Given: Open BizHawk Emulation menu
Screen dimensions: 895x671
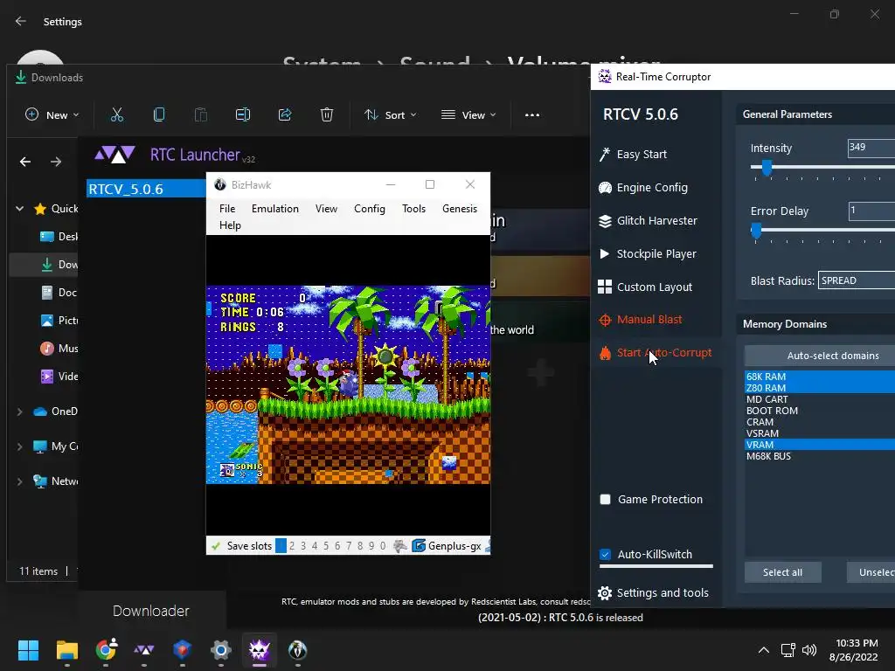Looking at the screenshot, I should [275, 209].
